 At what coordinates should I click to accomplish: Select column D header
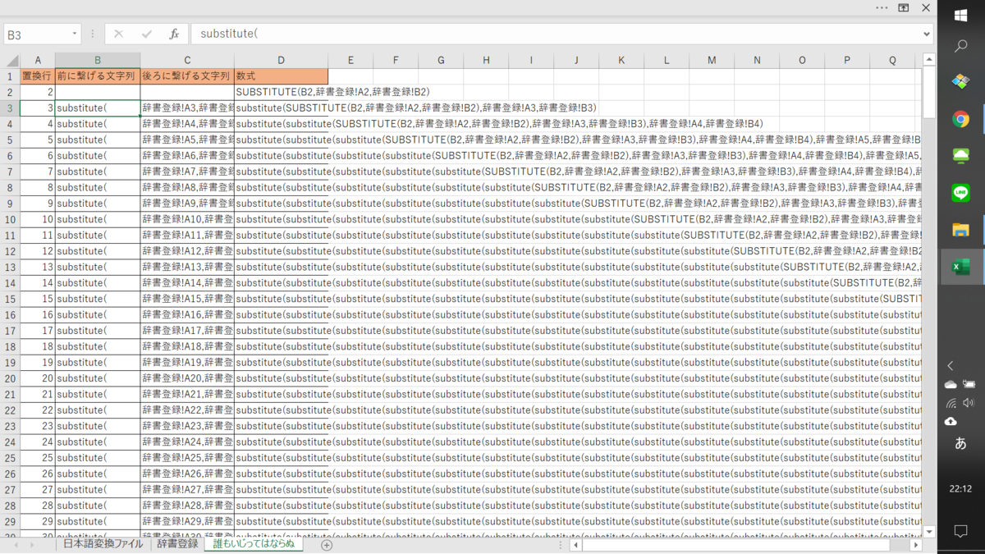click(281, 60)
